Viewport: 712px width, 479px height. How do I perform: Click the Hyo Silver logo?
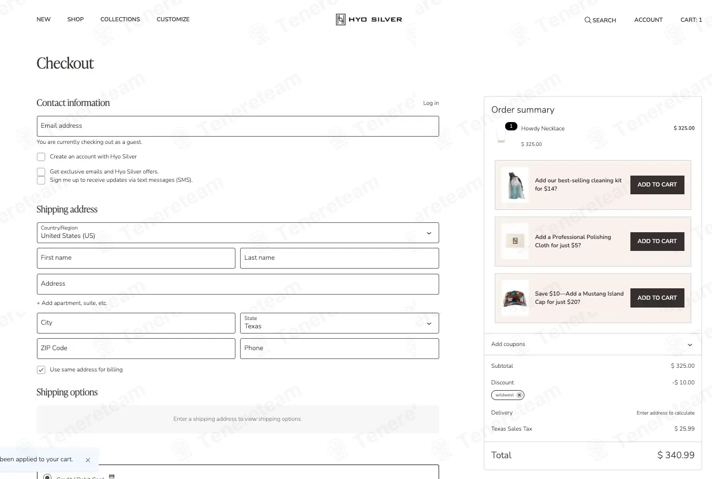click(x=369, y=20)
